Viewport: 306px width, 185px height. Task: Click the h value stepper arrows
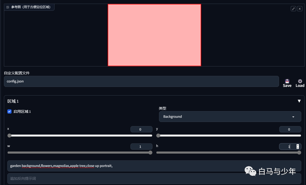tap(298, 146)
